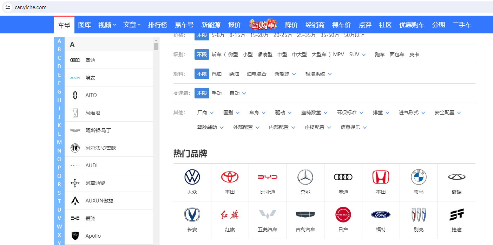Click the Avatr (阿维塔) brand icon
Image resolution: width=493 pixels, height=245 pixels.
[75, 113]
